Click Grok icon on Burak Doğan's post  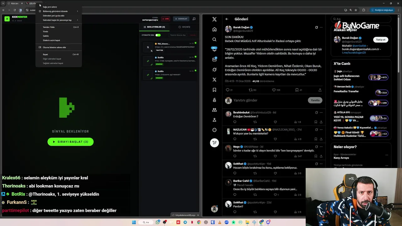316,27
